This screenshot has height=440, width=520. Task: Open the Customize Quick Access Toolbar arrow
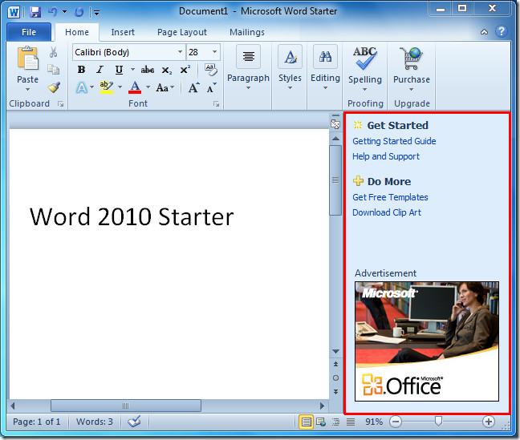[96, 13]
